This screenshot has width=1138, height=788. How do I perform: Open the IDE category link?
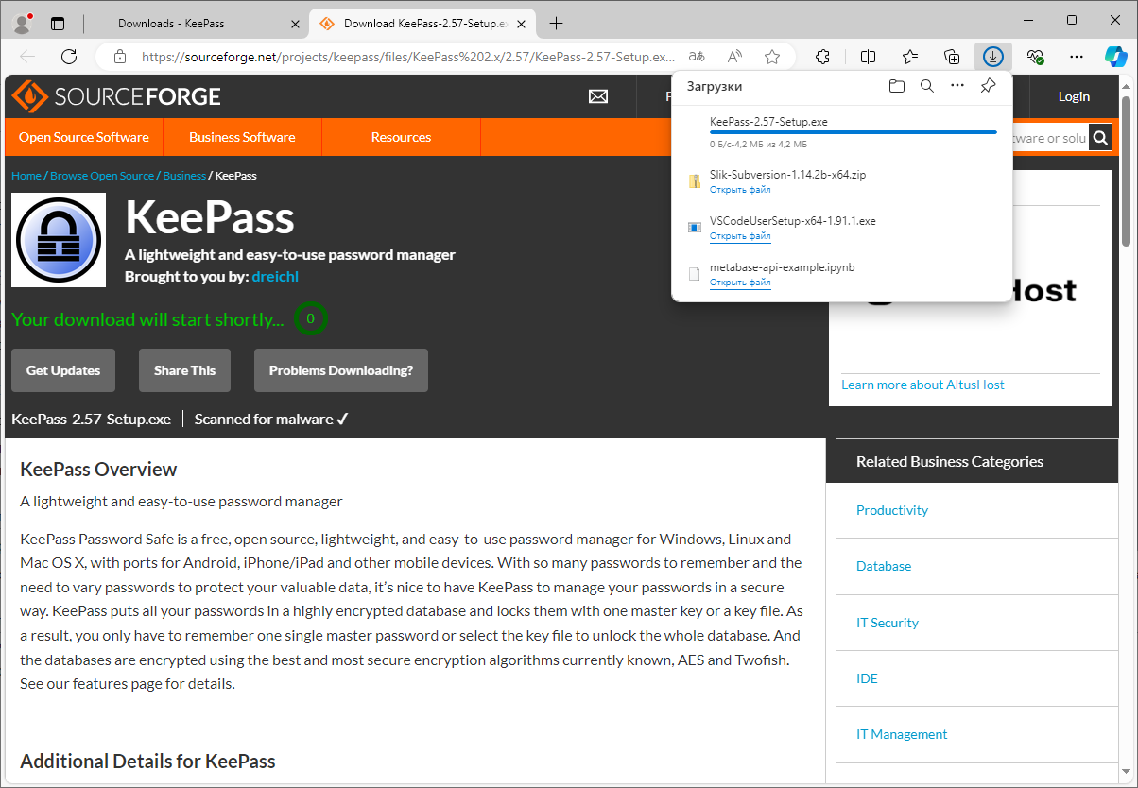[867, 678]
